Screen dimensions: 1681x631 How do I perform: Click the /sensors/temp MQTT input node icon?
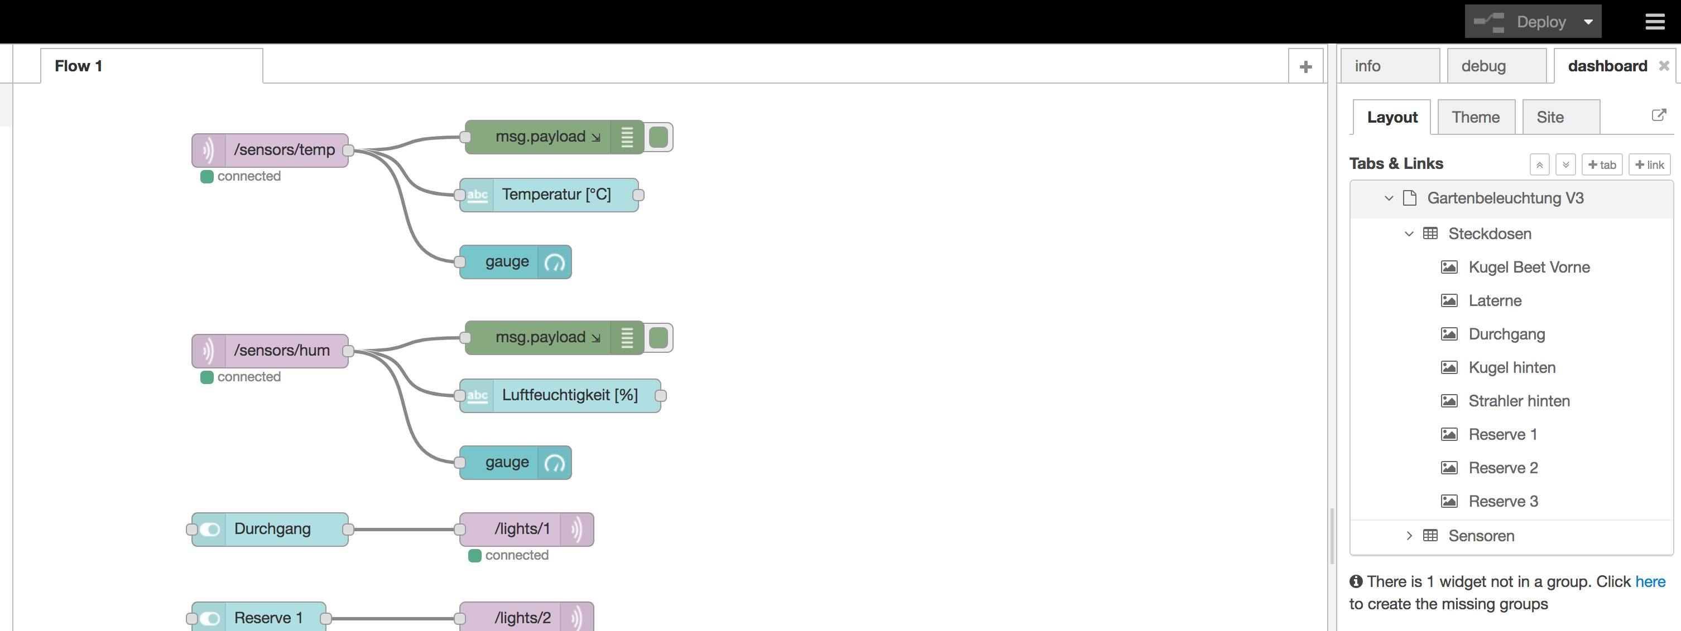point(208,151)
